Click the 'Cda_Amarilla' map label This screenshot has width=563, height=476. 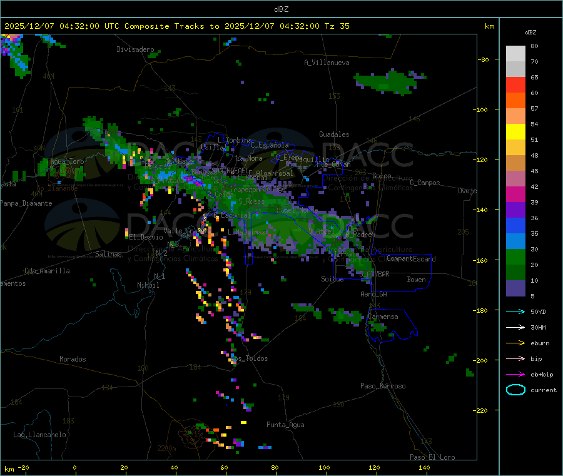pyautogui.click(x=47, y=271)
